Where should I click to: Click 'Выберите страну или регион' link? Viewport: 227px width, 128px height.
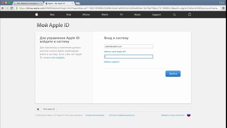(x=173, y=115)
